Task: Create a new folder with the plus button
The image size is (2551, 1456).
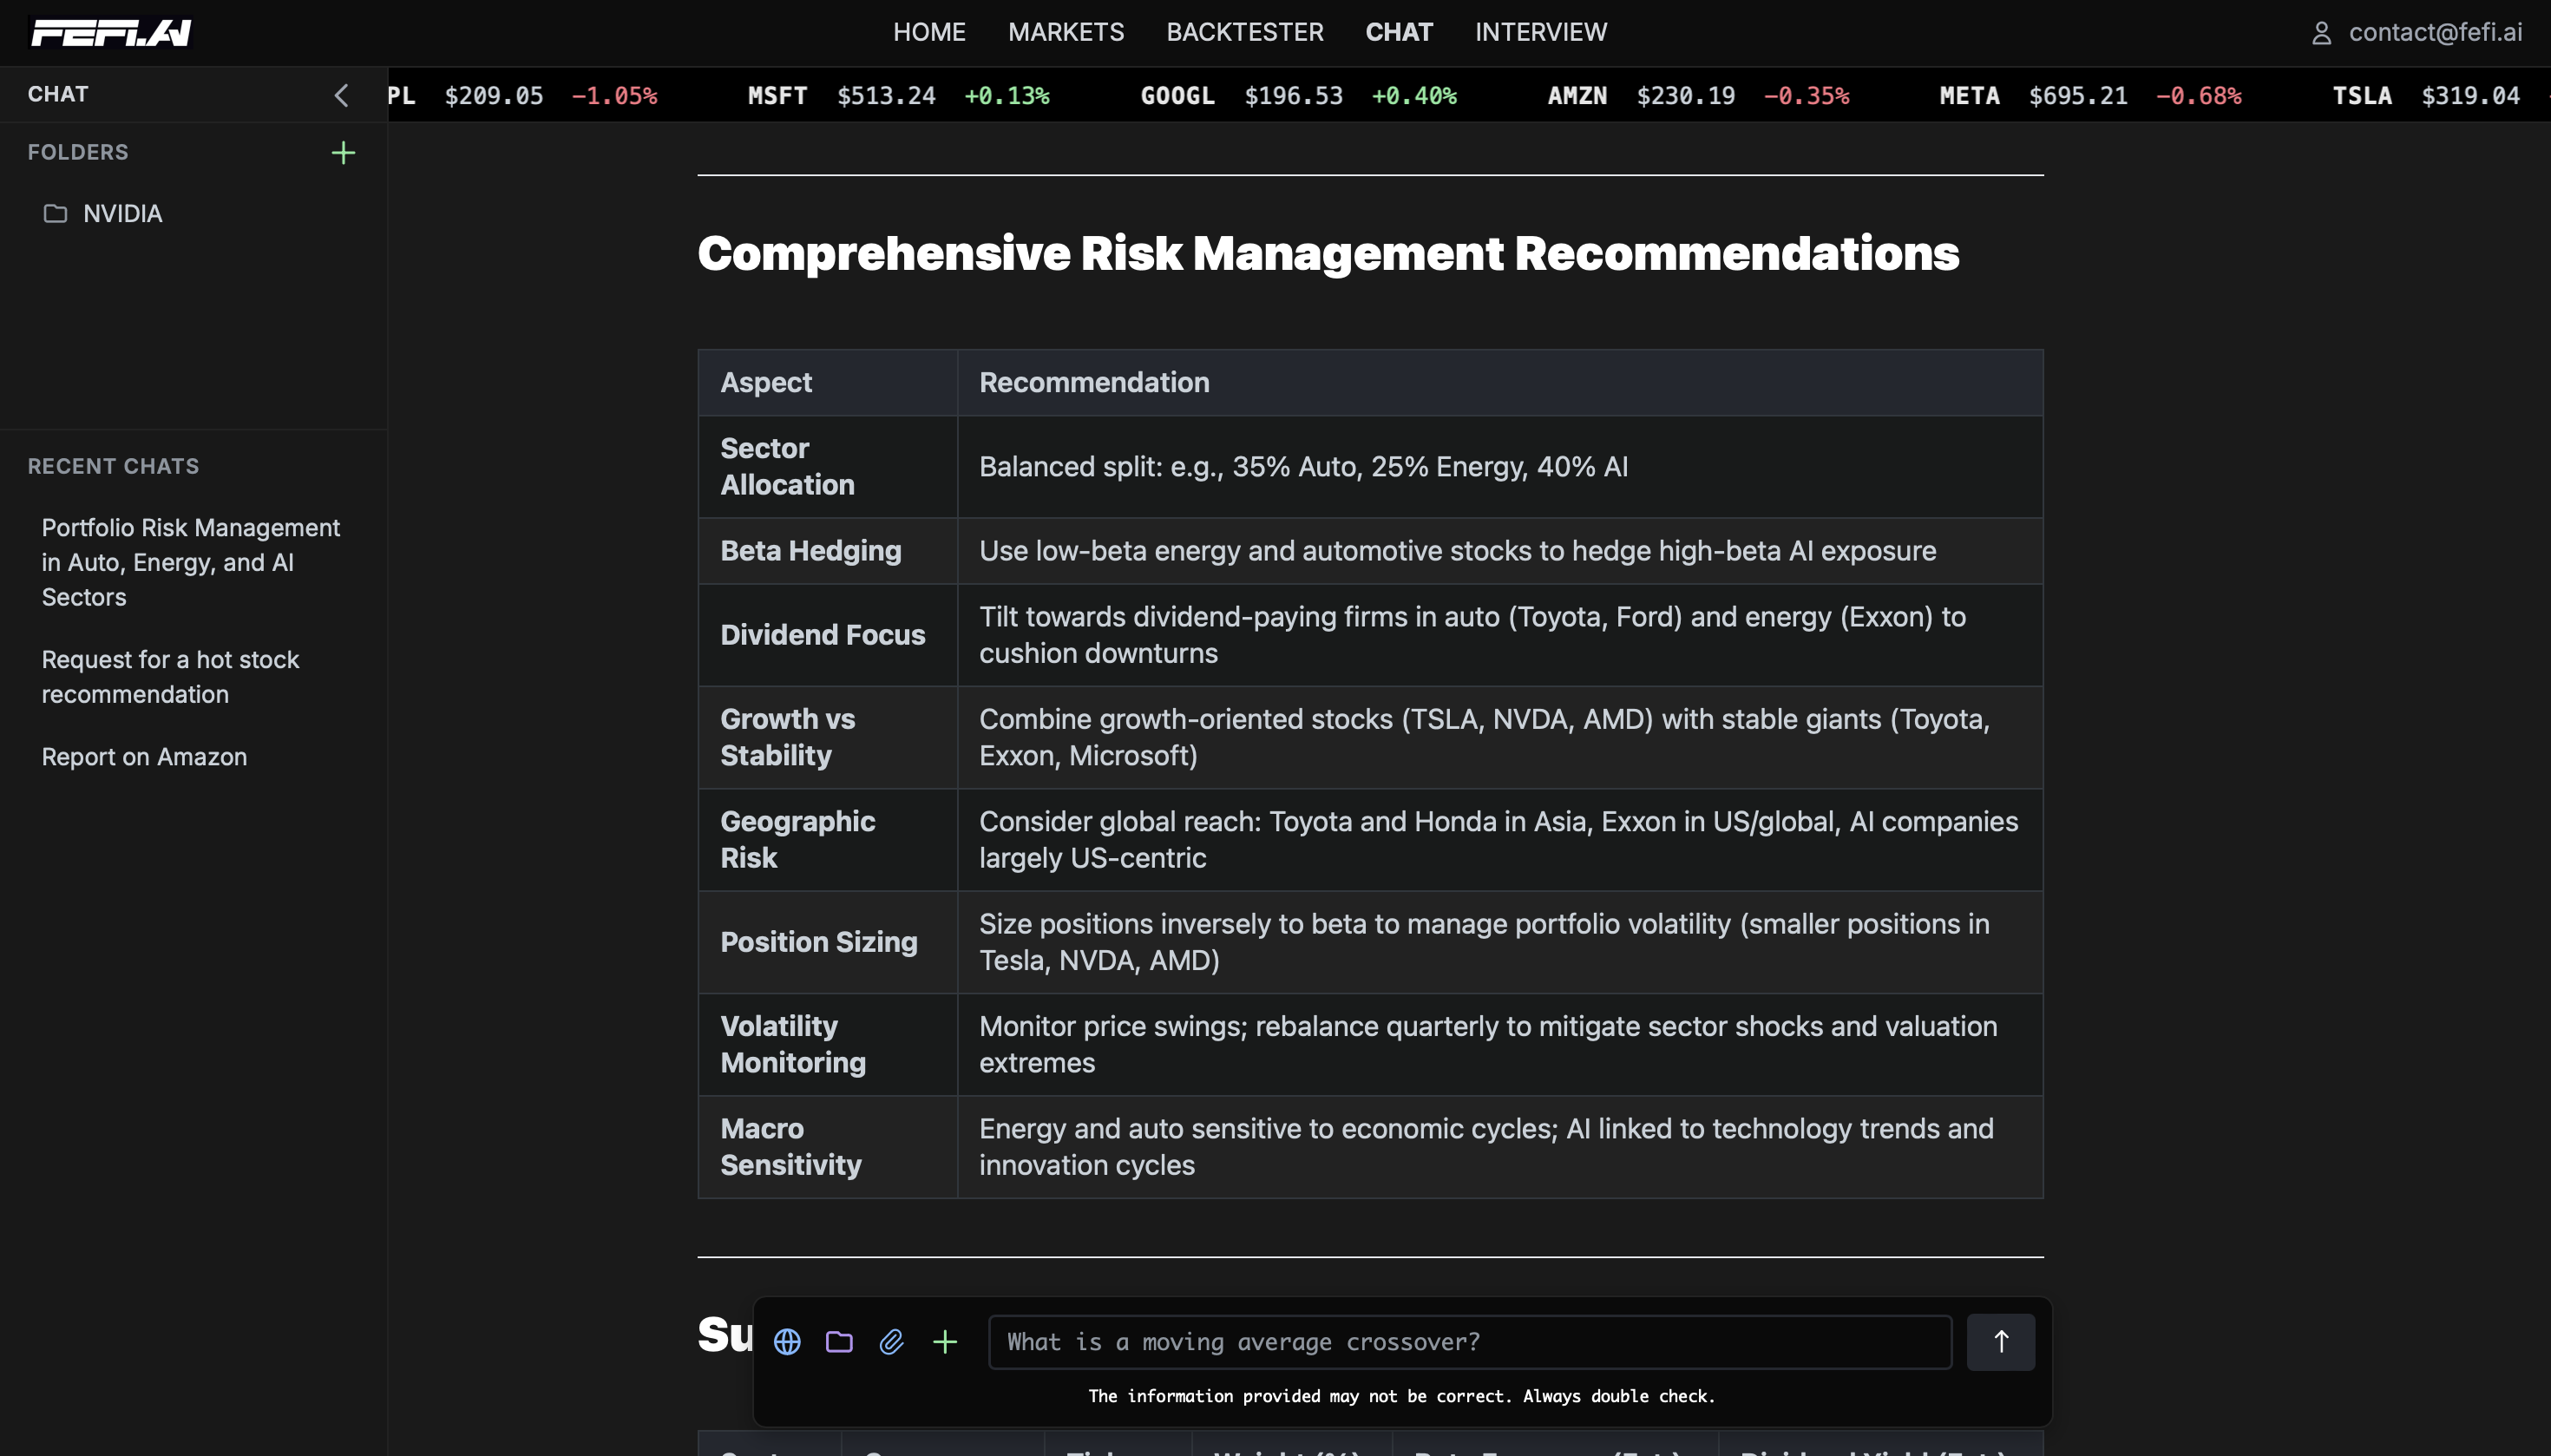Action: 343,152
